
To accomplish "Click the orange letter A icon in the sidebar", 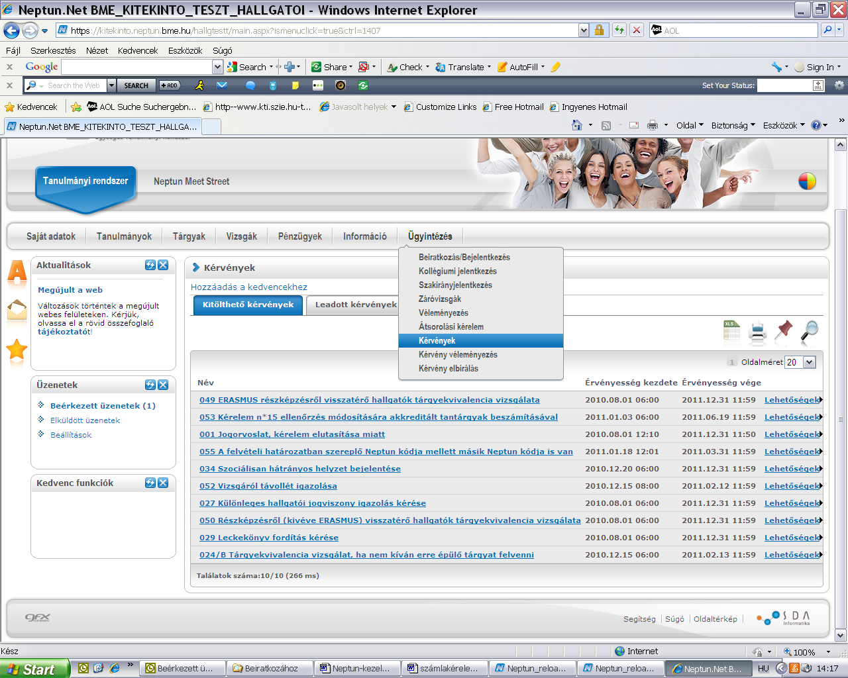I will pyautogui.click(x=17, y=273).
